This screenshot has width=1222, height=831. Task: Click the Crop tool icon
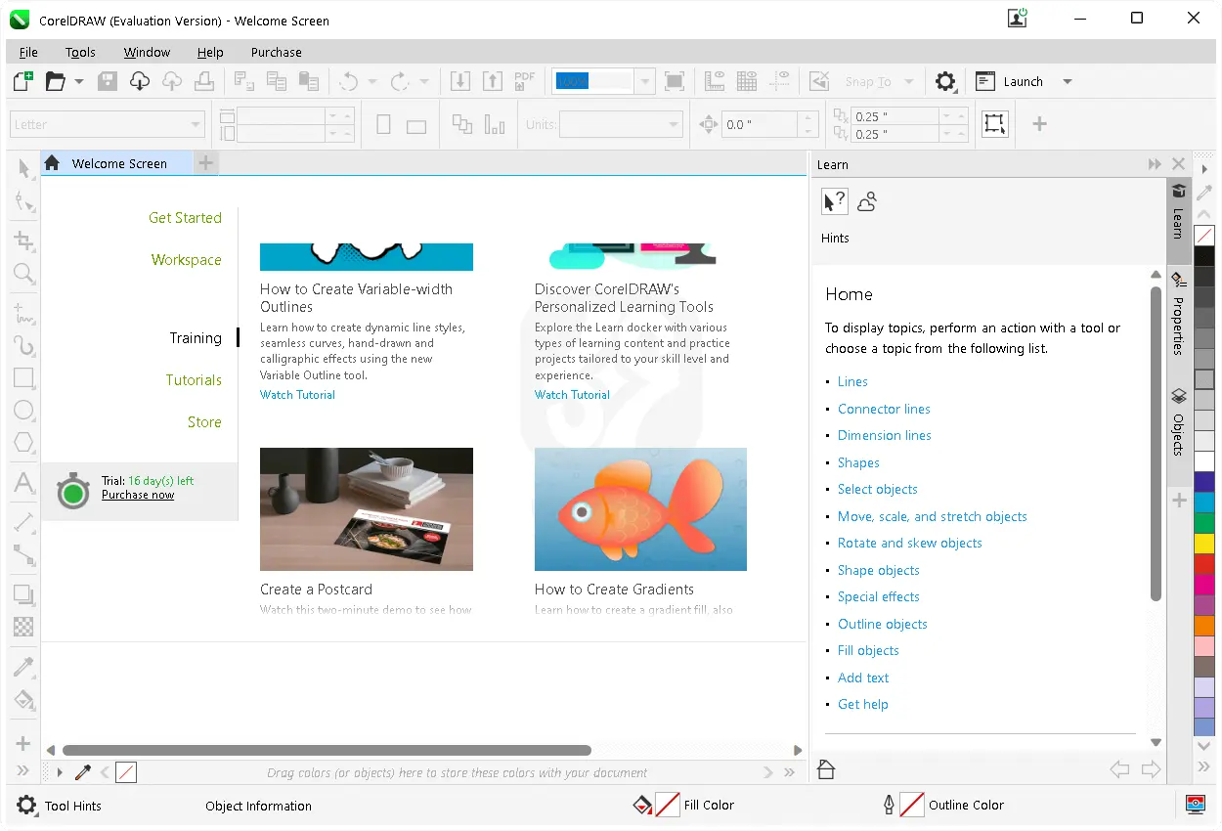[24, 241]
